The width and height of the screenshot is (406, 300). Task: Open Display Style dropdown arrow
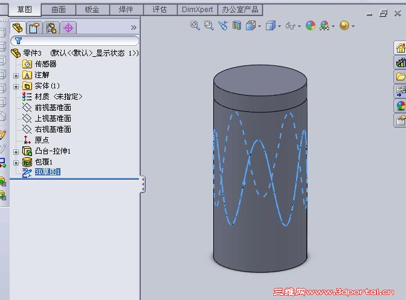(x=279, y=26)
